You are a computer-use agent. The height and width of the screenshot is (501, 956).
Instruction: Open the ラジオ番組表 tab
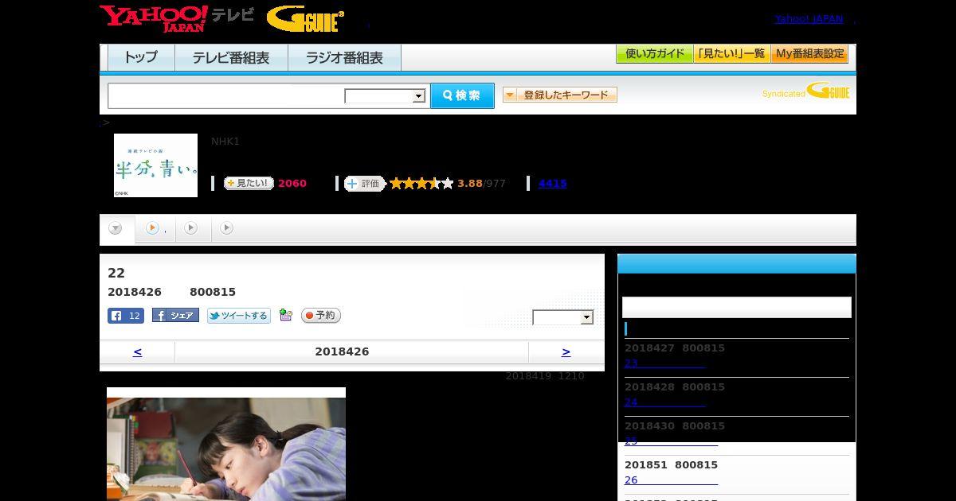(x=344, y=58)
